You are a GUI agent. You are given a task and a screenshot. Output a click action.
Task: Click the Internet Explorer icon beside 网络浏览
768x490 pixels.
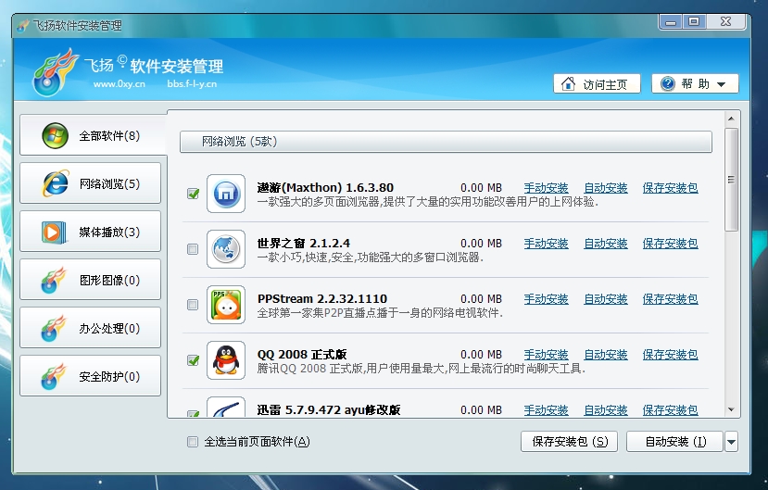(x=55, y=183)
